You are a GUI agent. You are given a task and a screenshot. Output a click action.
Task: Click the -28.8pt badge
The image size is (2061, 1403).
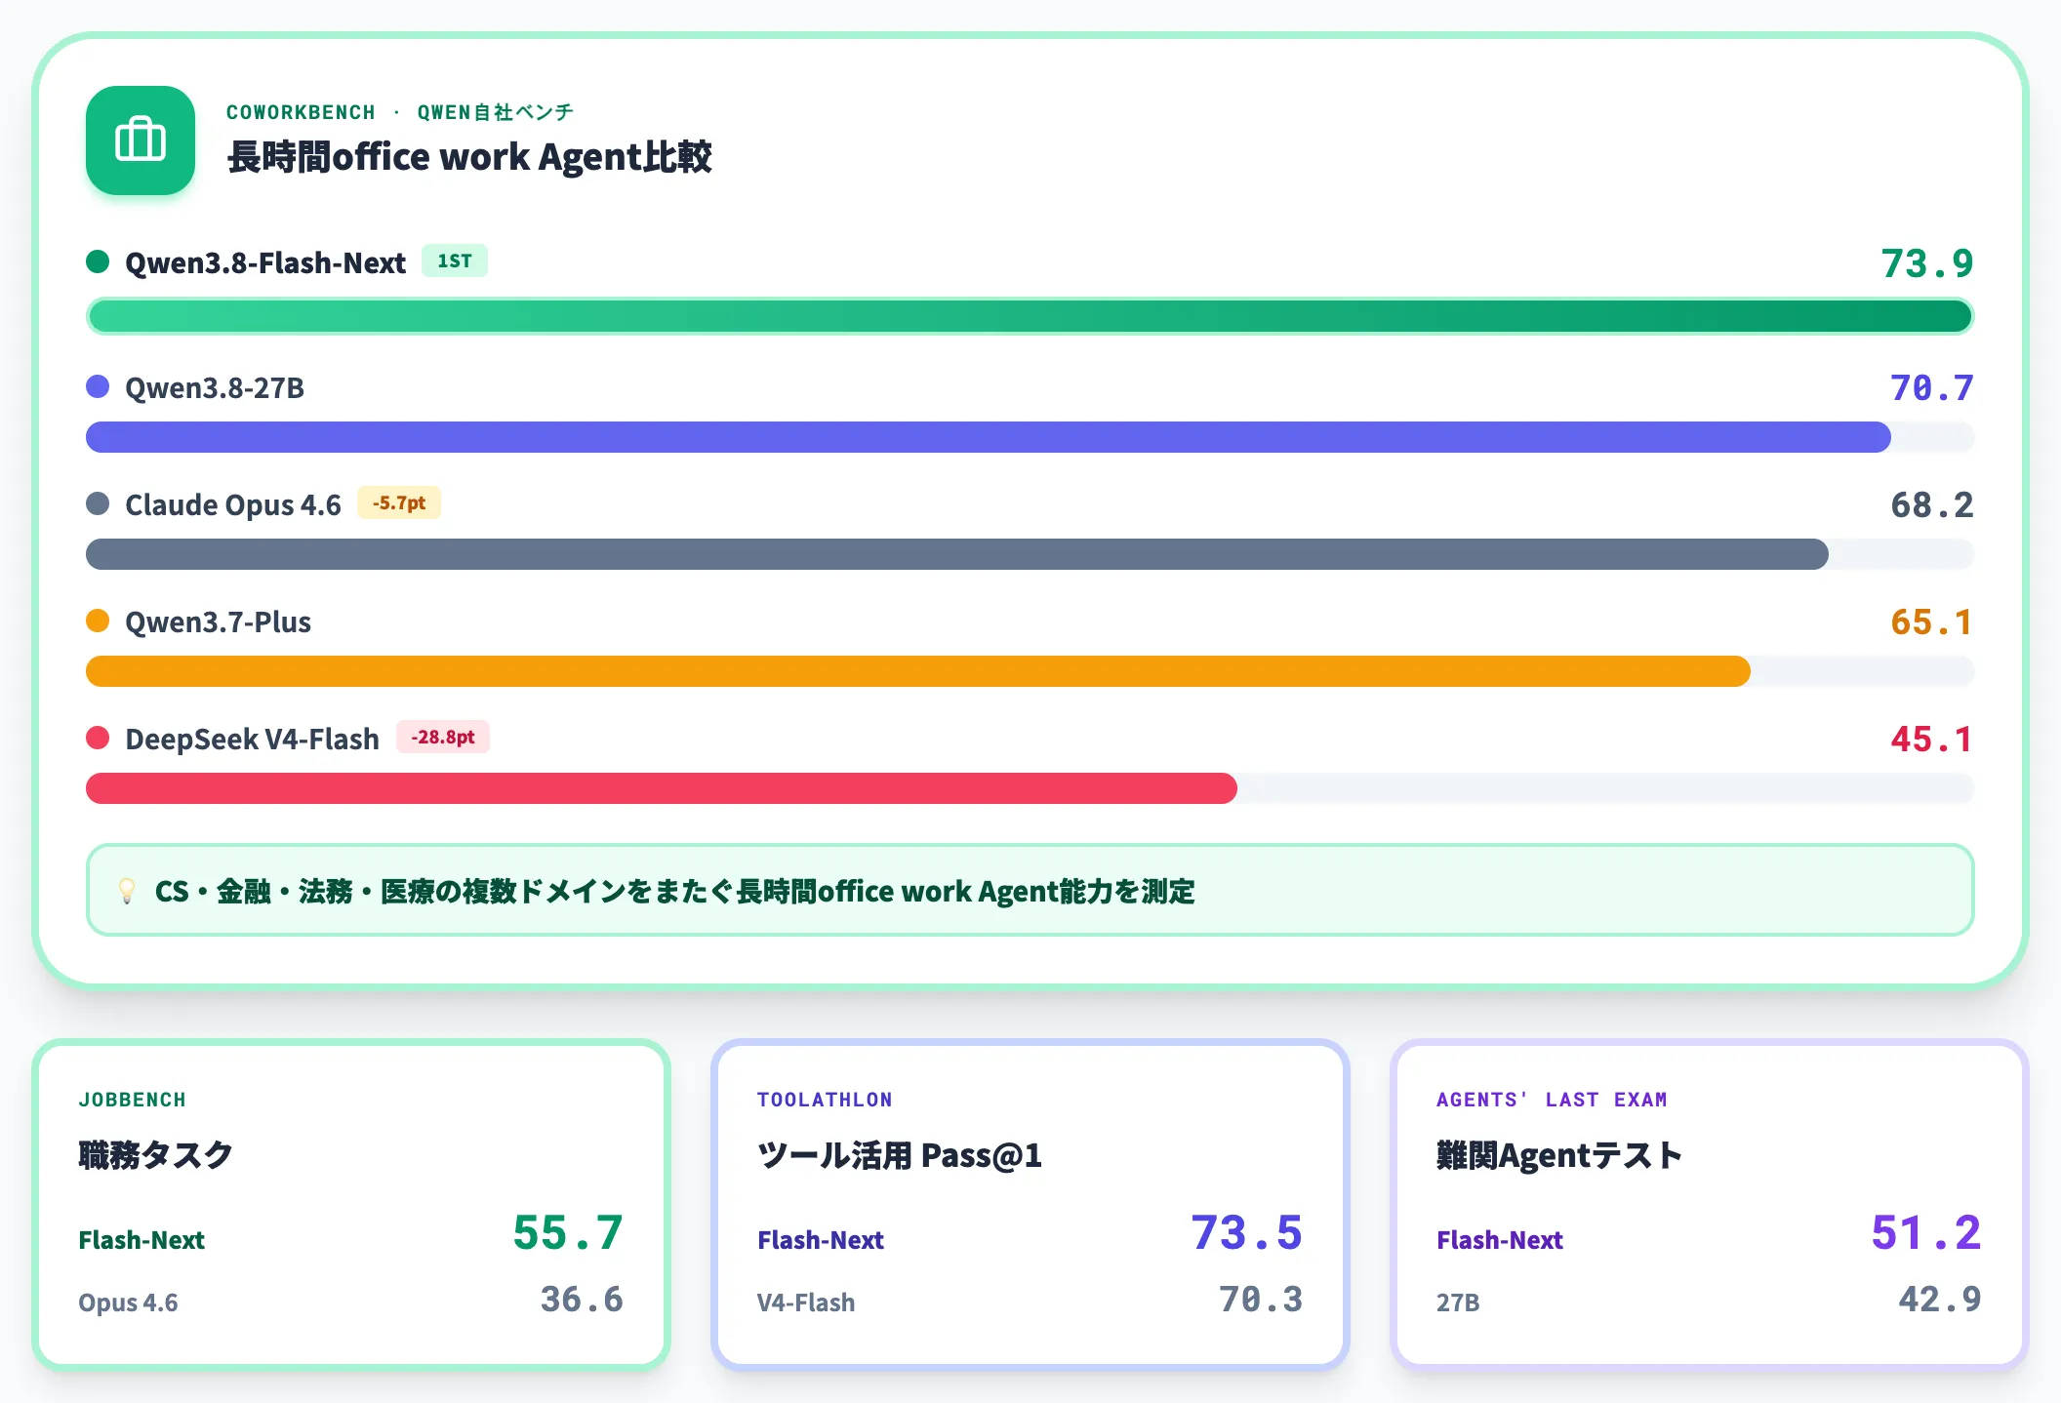(443, 737)
